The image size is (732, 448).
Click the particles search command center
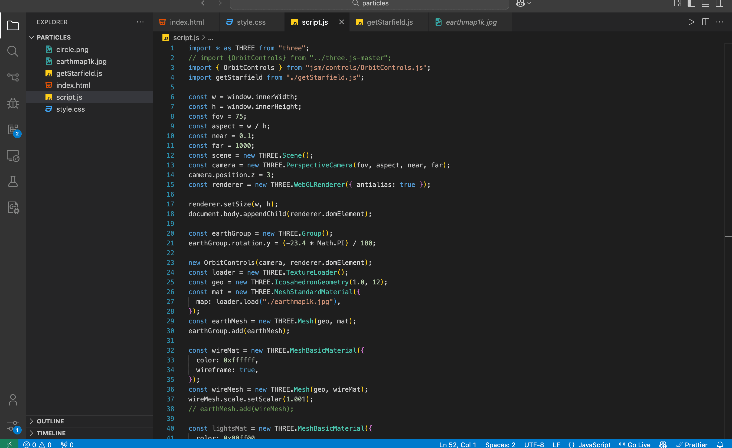[x=370, y=4]
